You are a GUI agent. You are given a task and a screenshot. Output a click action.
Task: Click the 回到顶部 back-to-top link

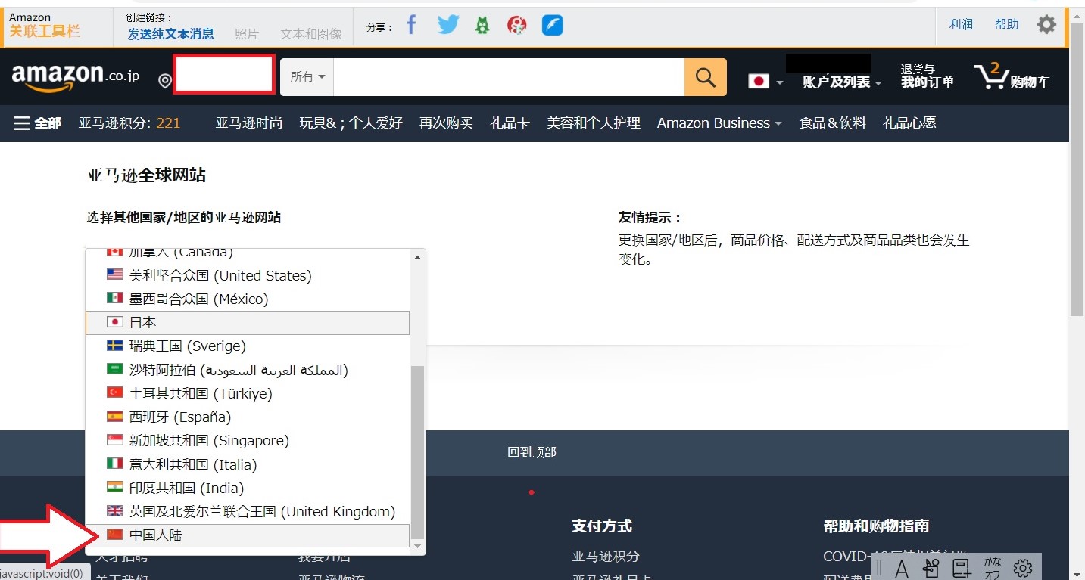coord(532,452)
